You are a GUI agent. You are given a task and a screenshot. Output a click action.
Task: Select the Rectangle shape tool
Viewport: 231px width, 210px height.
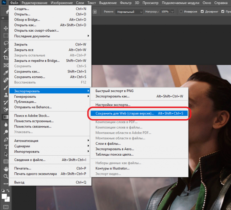(x=6, y=162)
